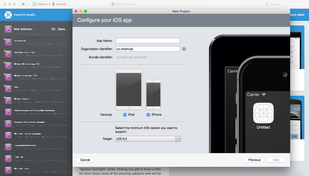Click the Next button

tap(276, 160)
